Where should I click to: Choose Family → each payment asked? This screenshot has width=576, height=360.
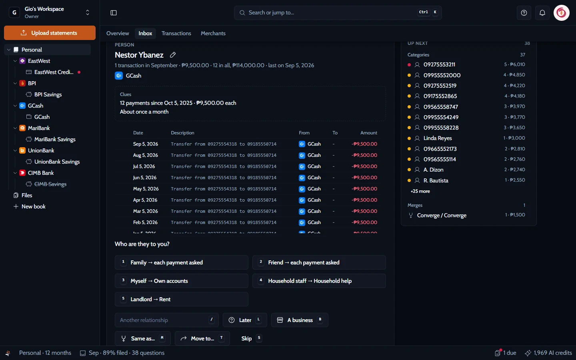tap(182, 262)
